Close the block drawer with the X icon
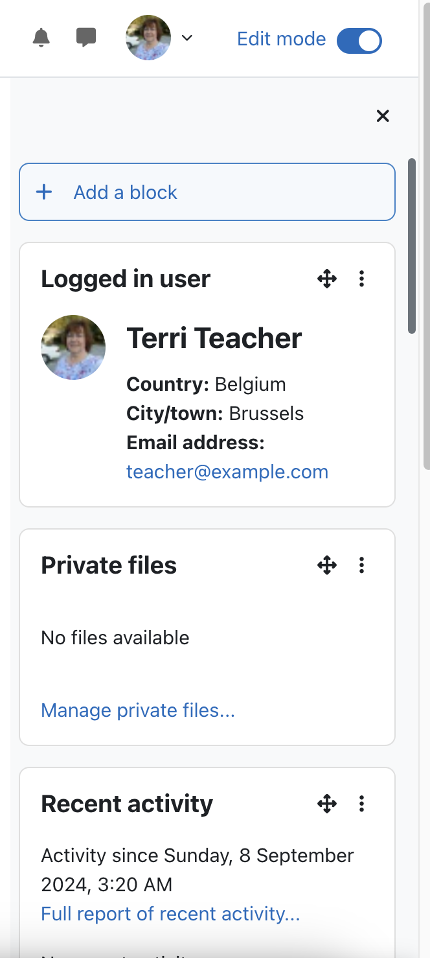Screen dimensions: 430x958 point(383,116)
